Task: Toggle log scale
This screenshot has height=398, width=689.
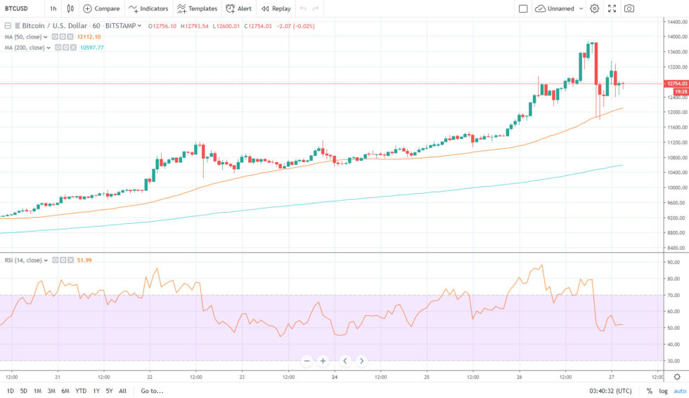Action: [663, 391]
